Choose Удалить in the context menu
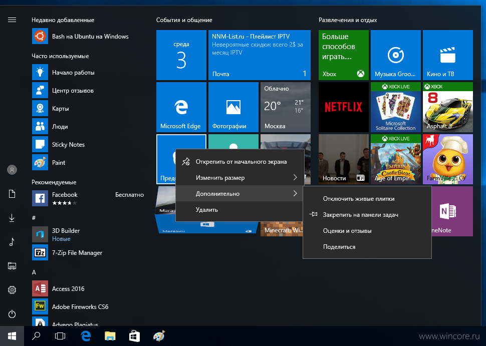This screenshot has width=486, height=346. click(240, 210)
